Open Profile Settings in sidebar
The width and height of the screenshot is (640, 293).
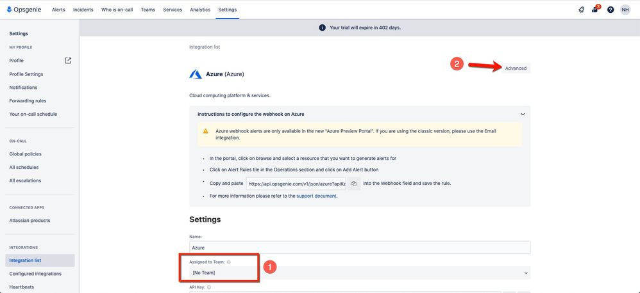point(26,74)
